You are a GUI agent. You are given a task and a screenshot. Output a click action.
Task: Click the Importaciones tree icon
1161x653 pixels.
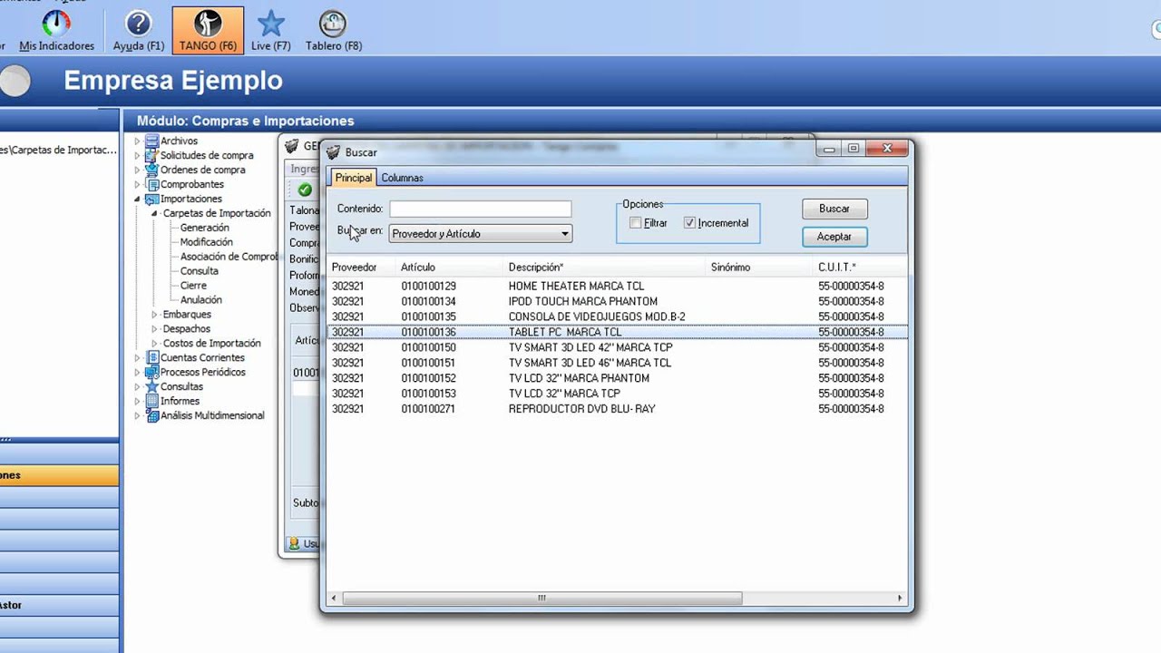click(152, 199)
